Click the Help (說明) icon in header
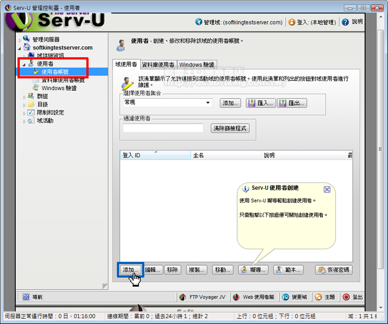 345,22
